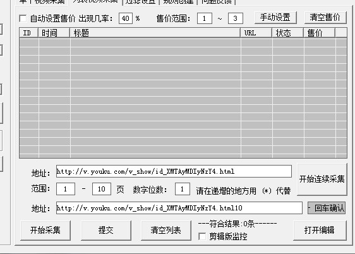
Task: Click the 状态 column header
Action: (x=288, y=33)
